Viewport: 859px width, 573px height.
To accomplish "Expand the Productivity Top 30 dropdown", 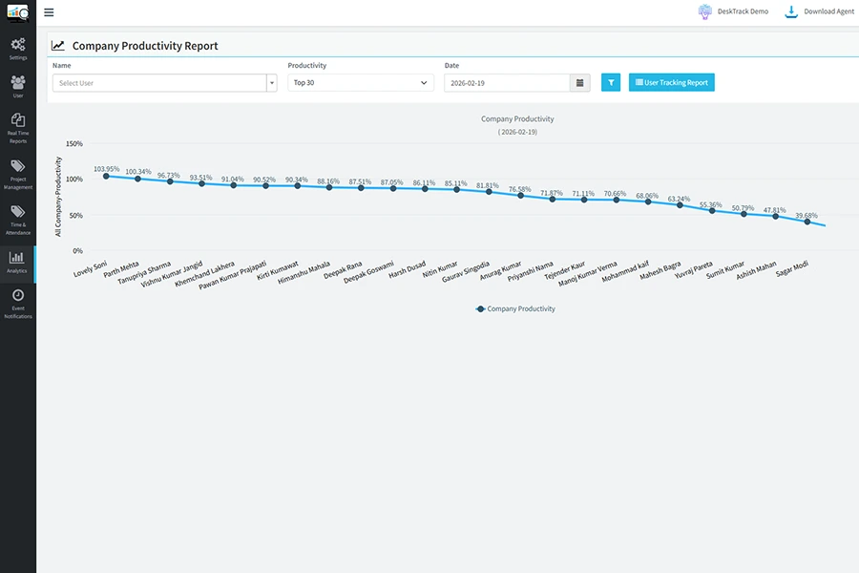I will [x=360, y=82].
